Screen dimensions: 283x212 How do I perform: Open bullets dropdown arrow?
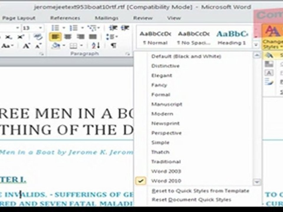point(64,28)
